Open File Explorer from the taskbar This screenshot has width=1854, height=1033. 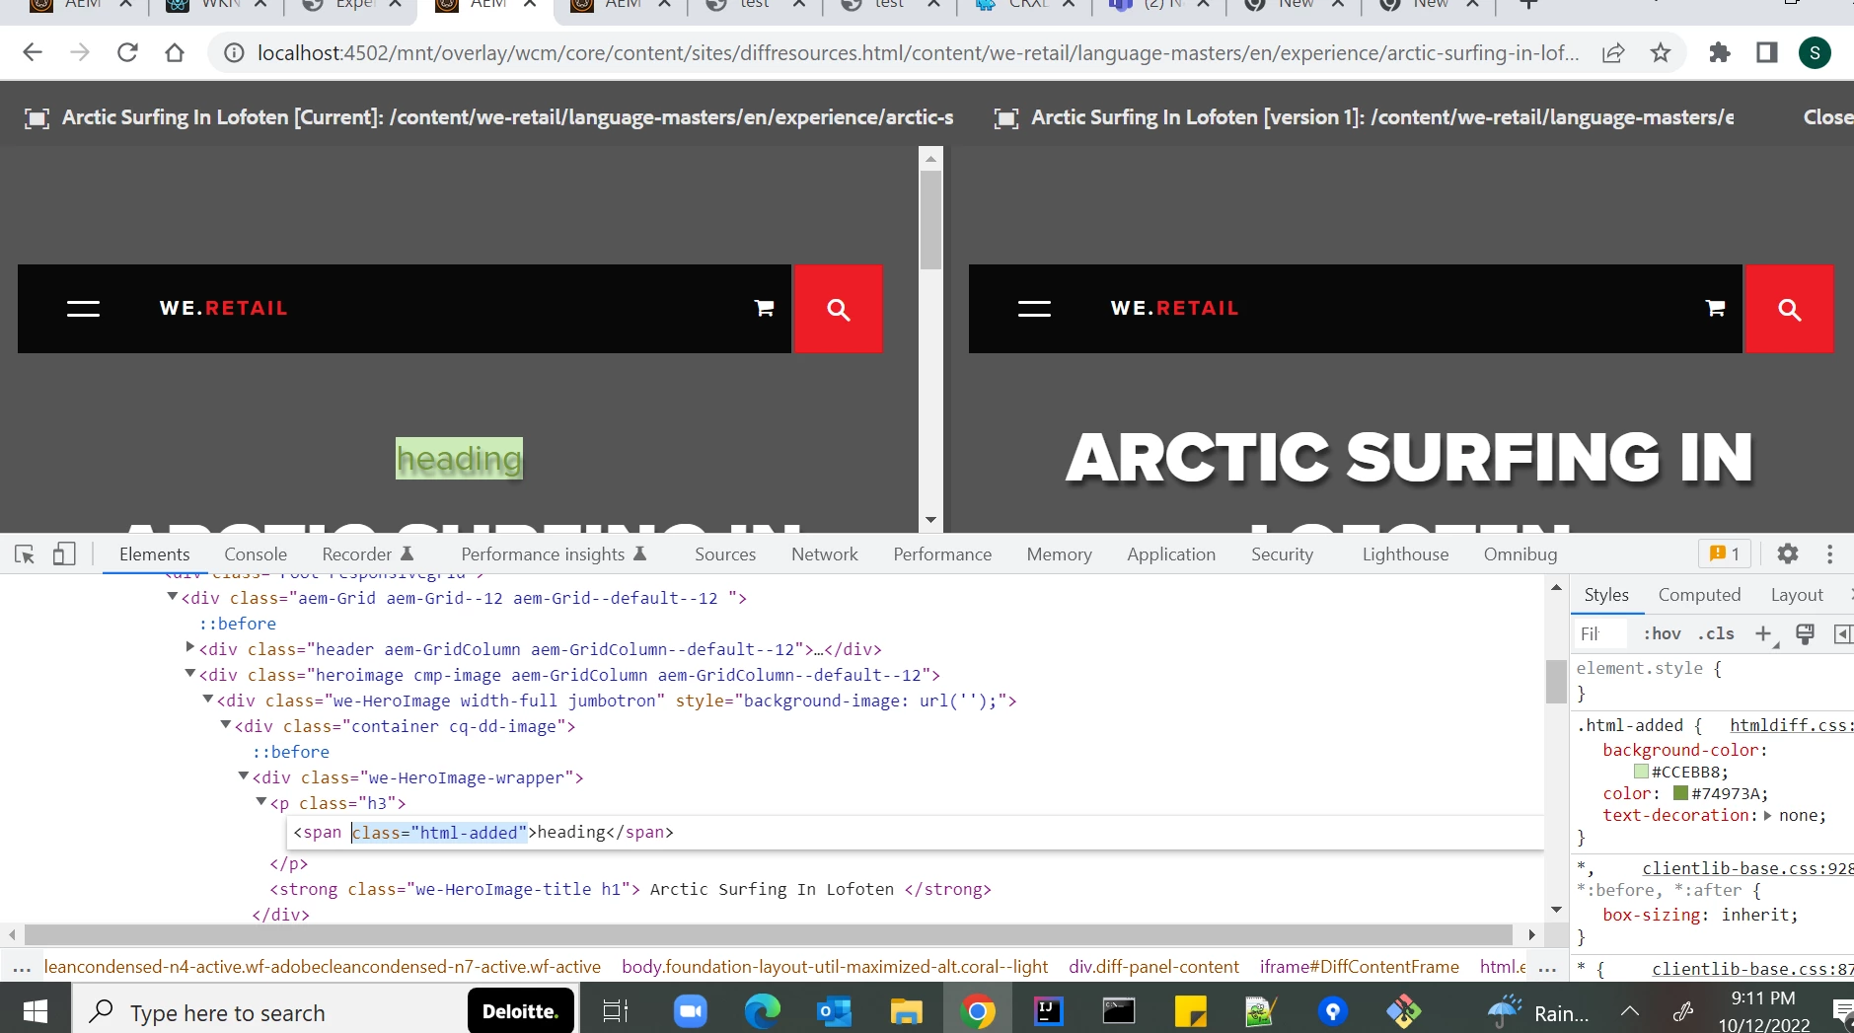coord(905,1011)
